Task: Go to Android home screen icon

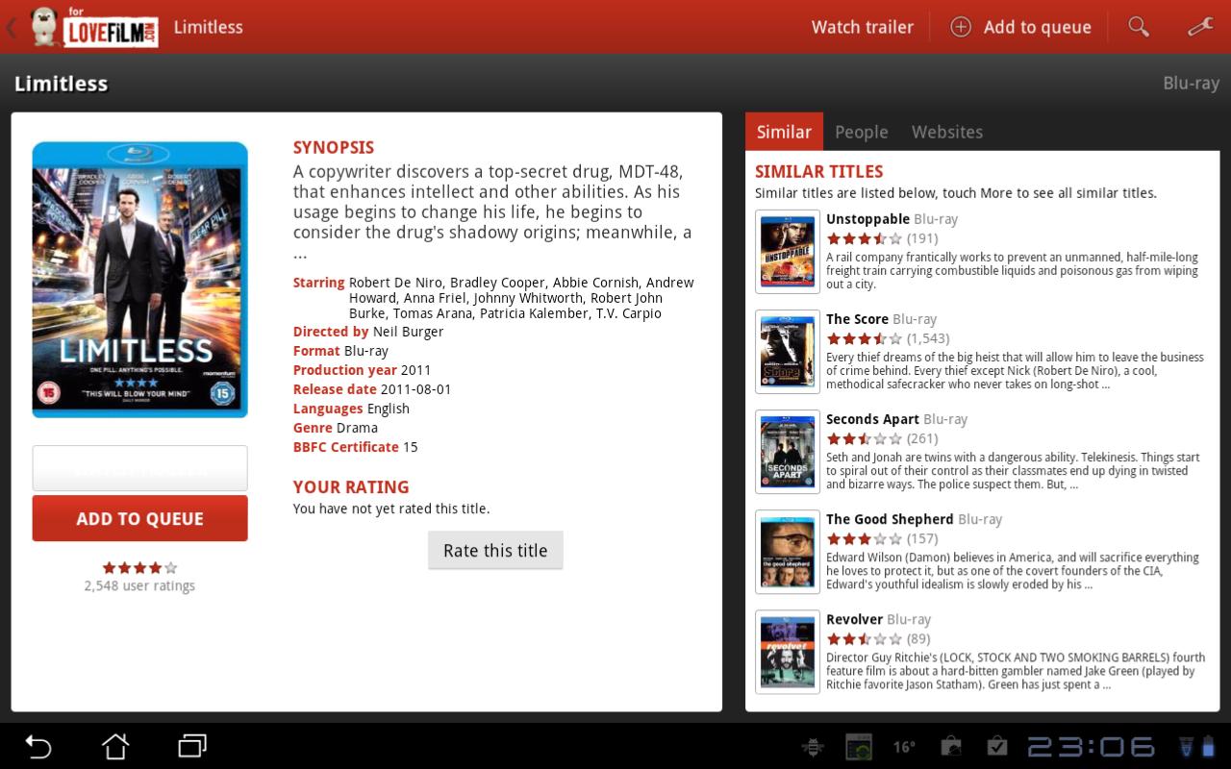Action: [115, 746]
